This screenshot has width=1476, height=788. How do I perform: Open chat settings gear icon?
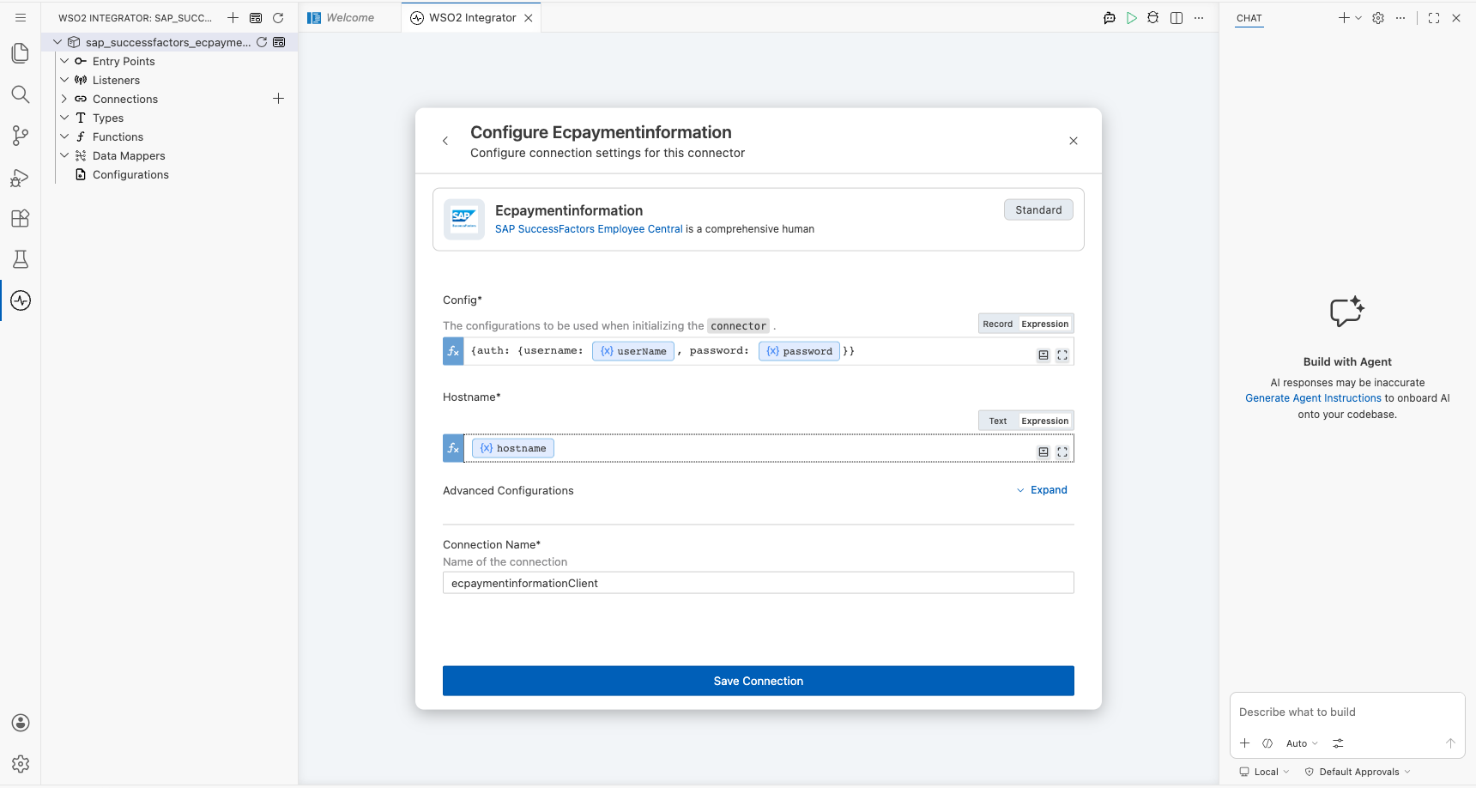[x=1378, y=18]
